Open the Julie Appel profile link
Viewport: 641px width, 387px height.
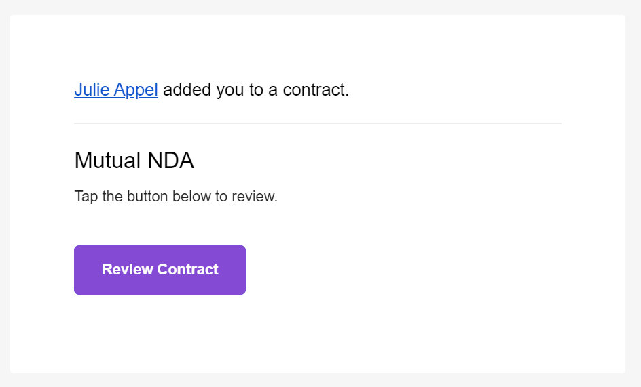116,90
